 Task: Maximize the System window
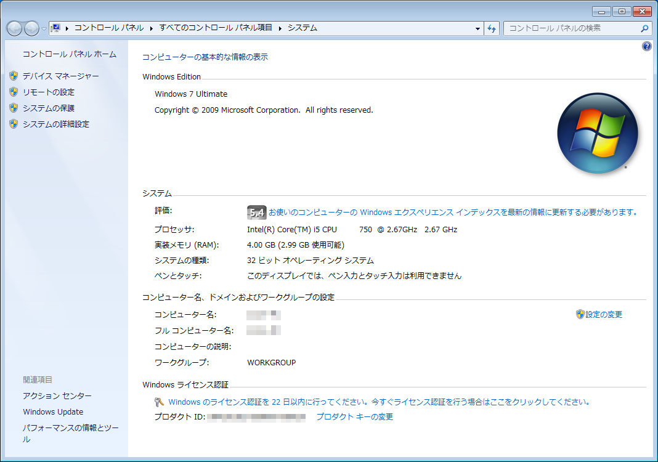pyautogui.click(x=622, y=11)
